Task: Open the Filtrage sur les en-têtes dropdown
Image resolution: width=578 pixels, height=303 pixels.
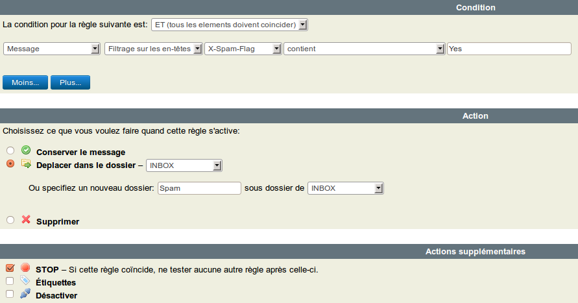Action: pyautogui.click(x=153, y=49)
